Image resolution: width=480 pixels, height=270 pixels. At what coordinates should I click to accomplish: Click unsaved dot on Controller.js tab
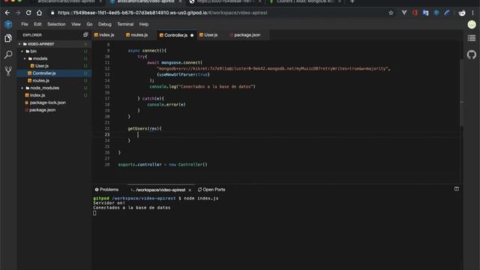[192, 35]
